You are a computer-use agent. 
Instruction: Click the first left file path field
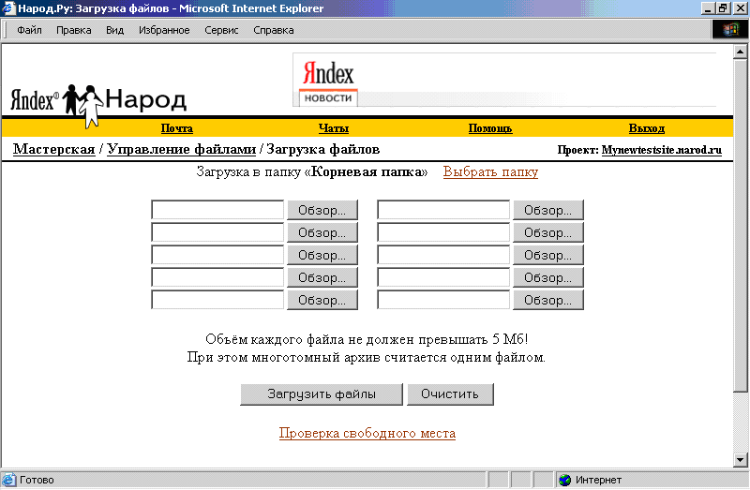217,210
